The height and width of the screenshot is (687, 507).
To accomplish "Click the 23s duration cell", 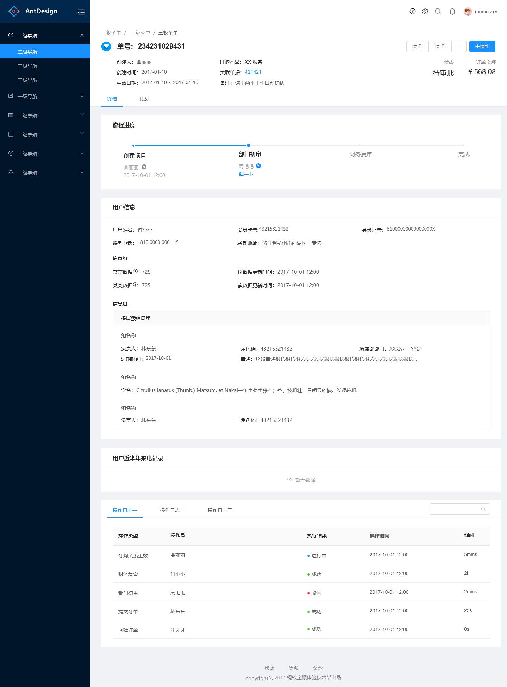I will tap(468, 610).
